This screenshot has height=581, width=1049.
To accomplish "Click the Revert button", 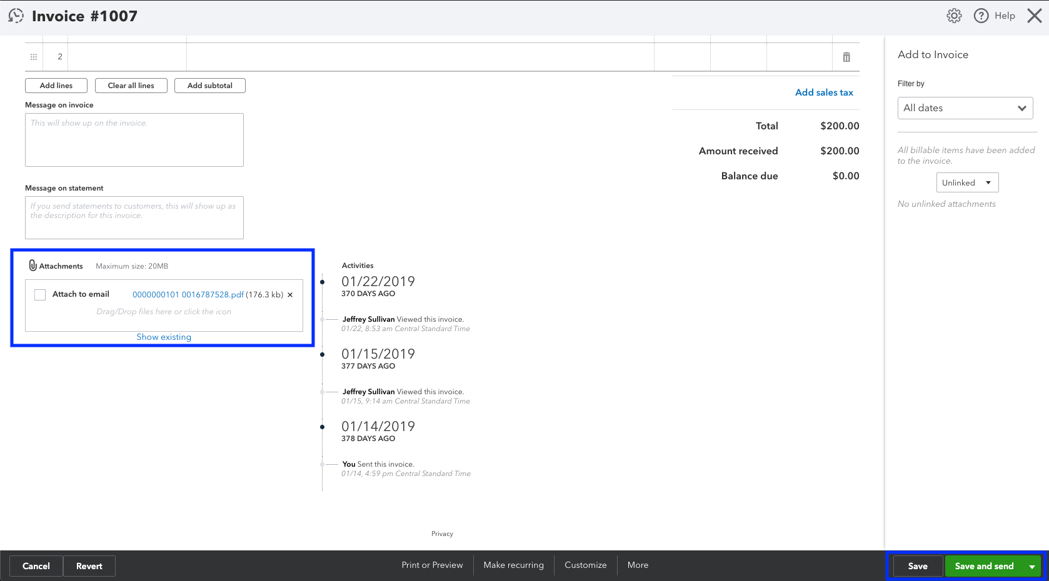I will 89,566.
